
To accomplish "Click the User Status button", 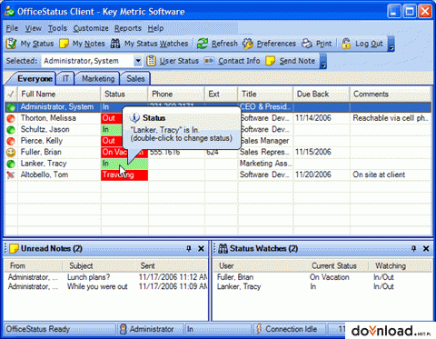I will point(173,61).
